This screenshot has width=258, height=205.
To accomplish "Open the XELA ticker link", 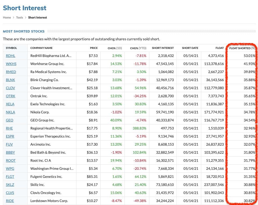I will pyautogui.click(x=10, y=104).
